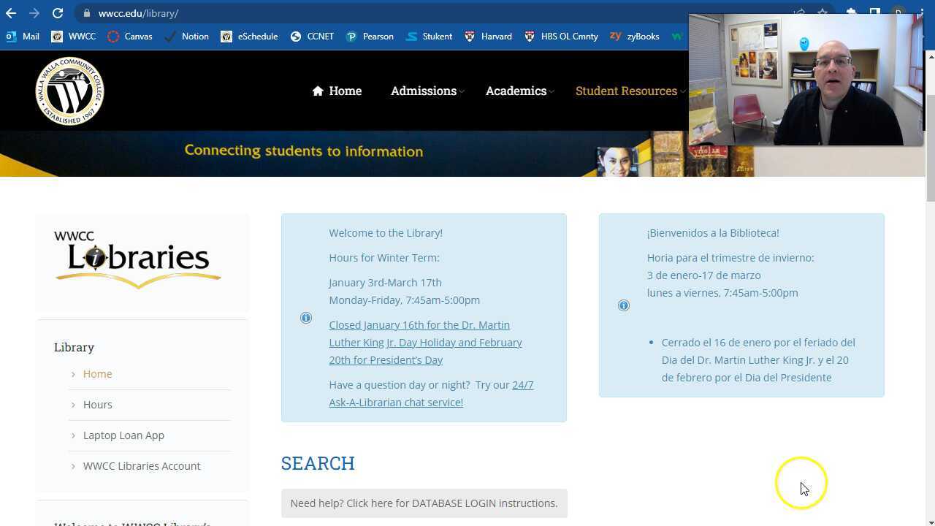Open the zyBooks bookmark
This screenshot has height=526, width=935.
pyautogui.click(x=635, y=36)
